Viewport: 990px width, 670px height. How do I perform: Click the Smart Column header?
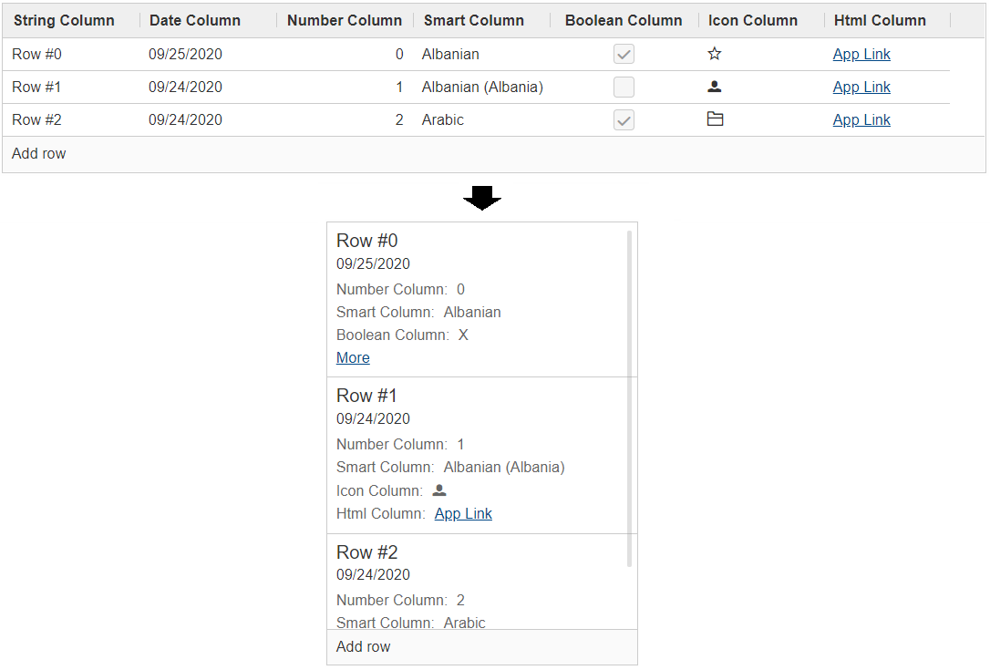coord(474,20)
